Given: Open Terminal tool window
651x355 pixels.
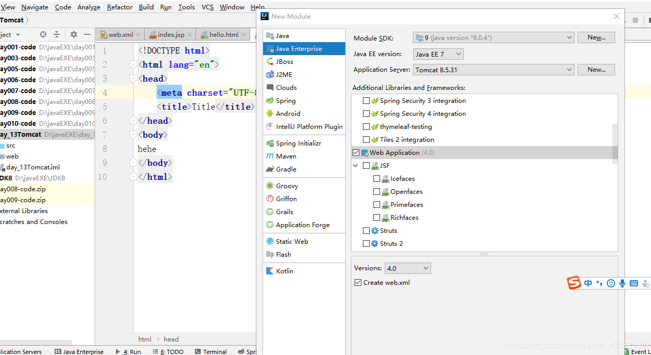Looking at the screenshot, I should pyautogui.click(x=210, y=351).
